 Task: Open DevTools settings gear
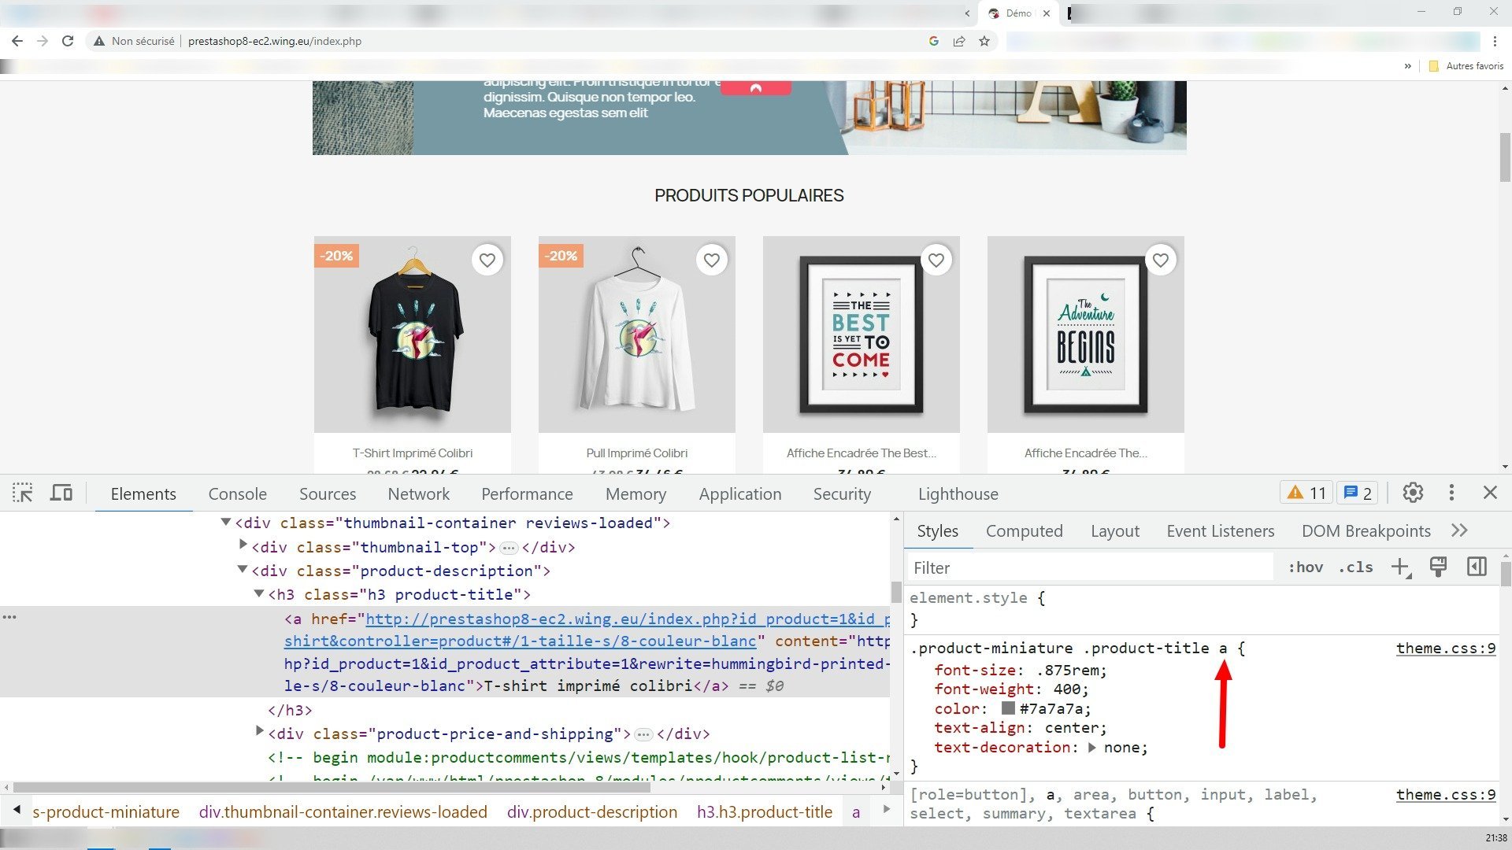pyautogui.click(x=1413, y=493)
